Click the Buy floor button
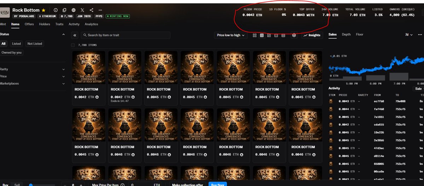Screen dimensions: 424x186 pos(218,184)
